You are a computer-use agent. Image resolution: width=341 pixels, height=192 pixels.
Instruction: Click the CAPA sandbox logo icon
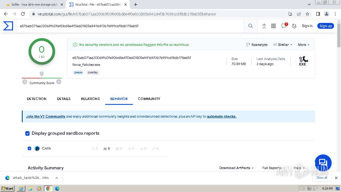pos(37,149)
